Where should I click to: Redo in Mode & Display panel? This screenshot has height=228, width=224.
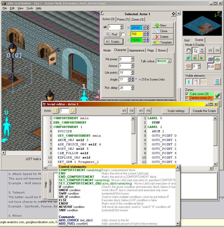coord(217,51)
